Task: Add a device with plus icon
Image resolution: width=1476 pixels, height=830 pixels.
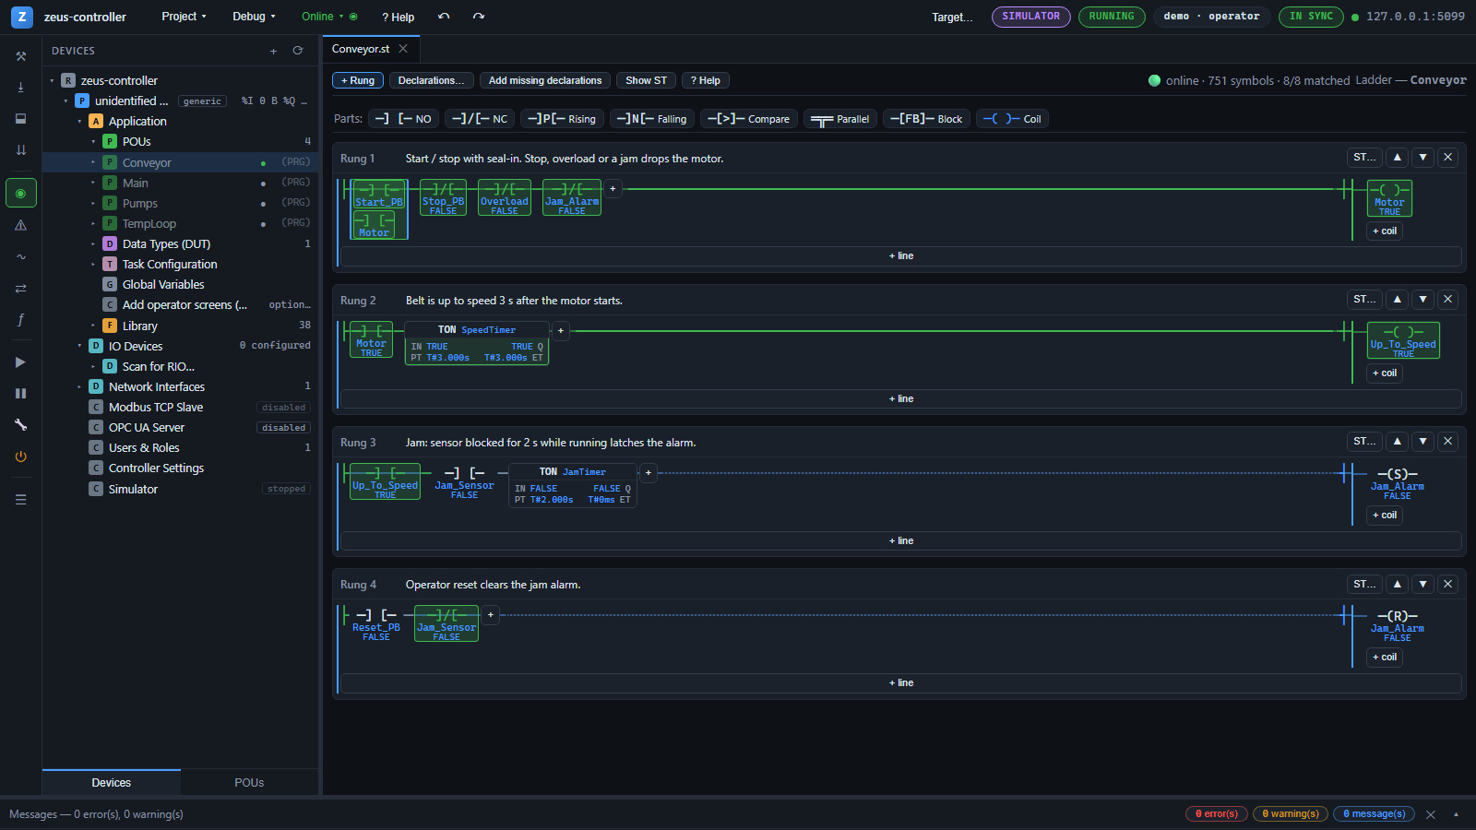Action: tap(273, 51)
